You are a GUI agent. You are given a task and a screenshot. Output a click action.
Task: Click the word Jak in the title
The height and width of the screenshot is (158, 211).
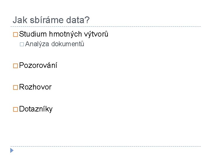(x=18, y=20)
